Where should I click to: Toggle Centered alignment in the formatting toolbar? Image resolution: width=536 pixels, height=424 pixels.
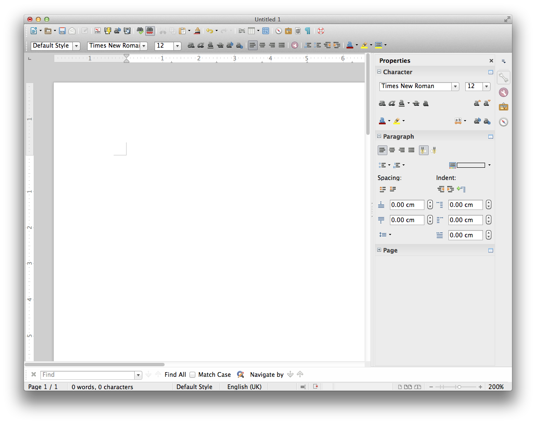[262, 45]
